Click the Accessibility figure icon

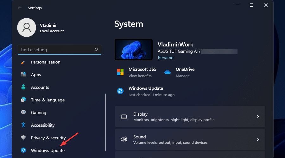point(23,125)
